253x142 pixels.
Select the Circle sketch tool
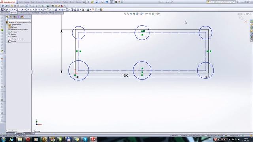point(26,9)
